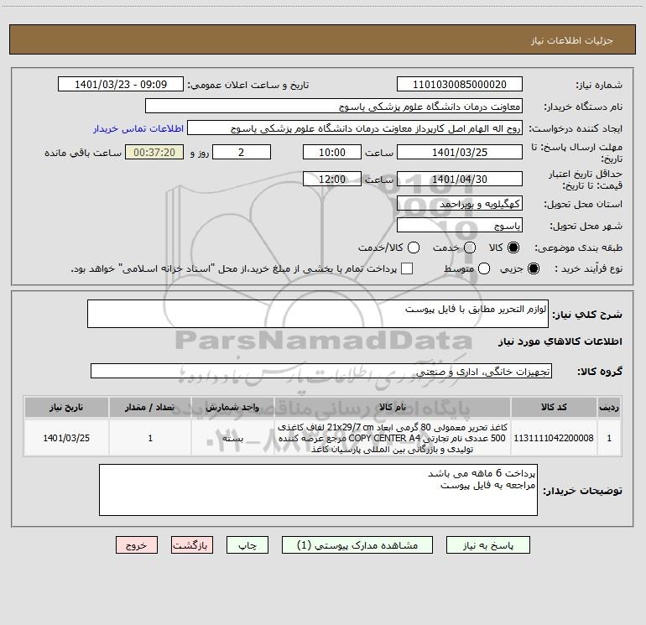The image size is (646, 625).
Task: Click the announcement date field 1401/03/23 - 09:09
Action: pos(121,85)
